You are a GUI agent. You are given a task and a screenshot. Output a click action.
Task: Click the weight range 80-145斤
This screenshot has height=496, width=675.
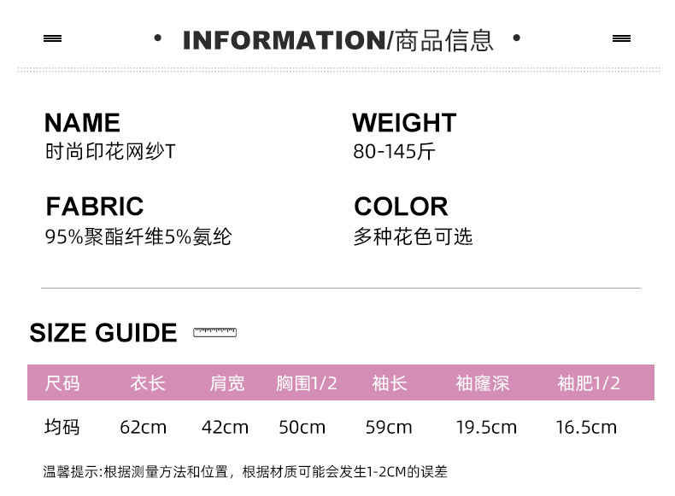pyautogui.click(x=394, y=152)
